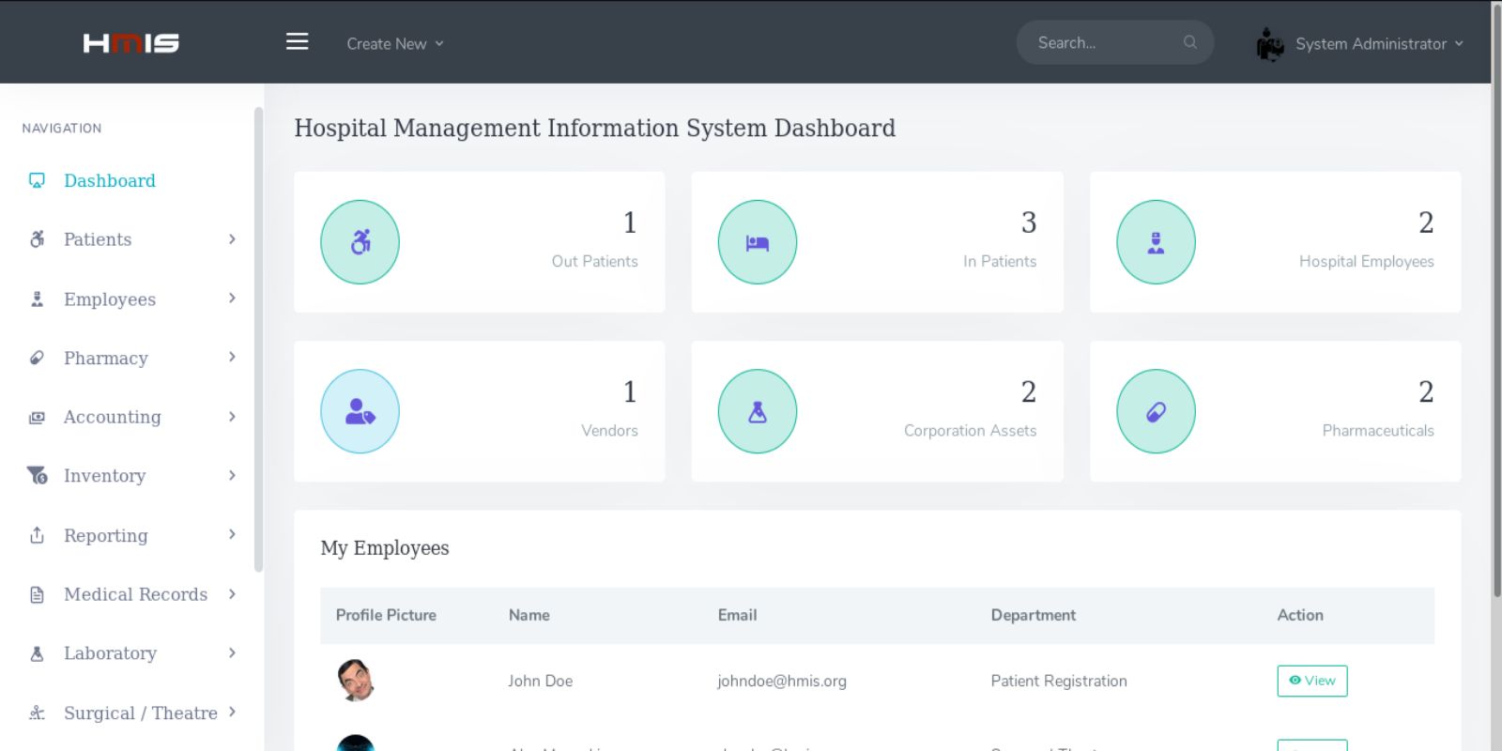The height and width of the screenshot is (751, 1502).
Task: Open the Create New dropdown
Action: click(394, 44)
